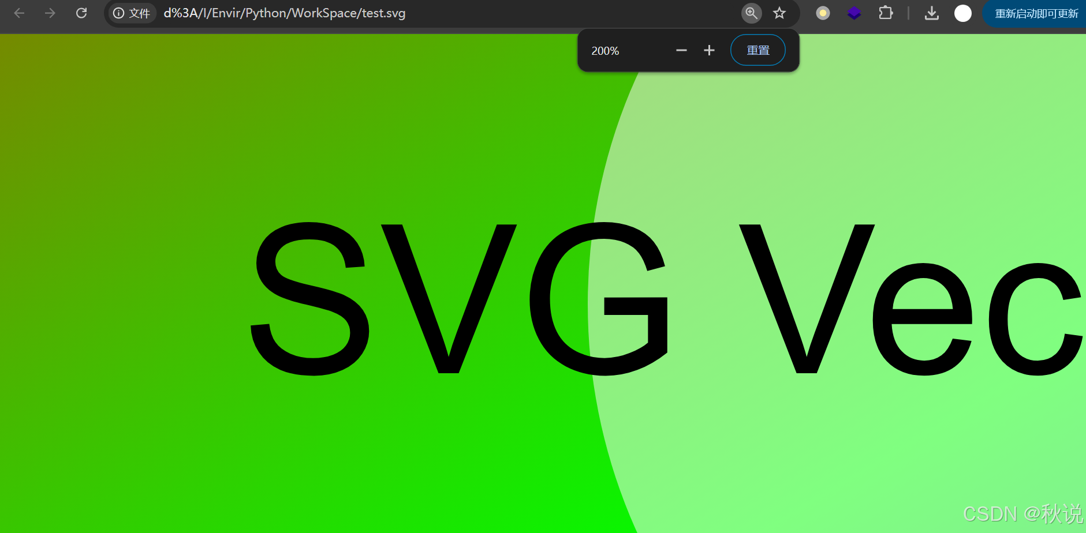Viewport: 1086px width, 533px height.
Task: Open the downloads tray icon
Action: (931, 13)
